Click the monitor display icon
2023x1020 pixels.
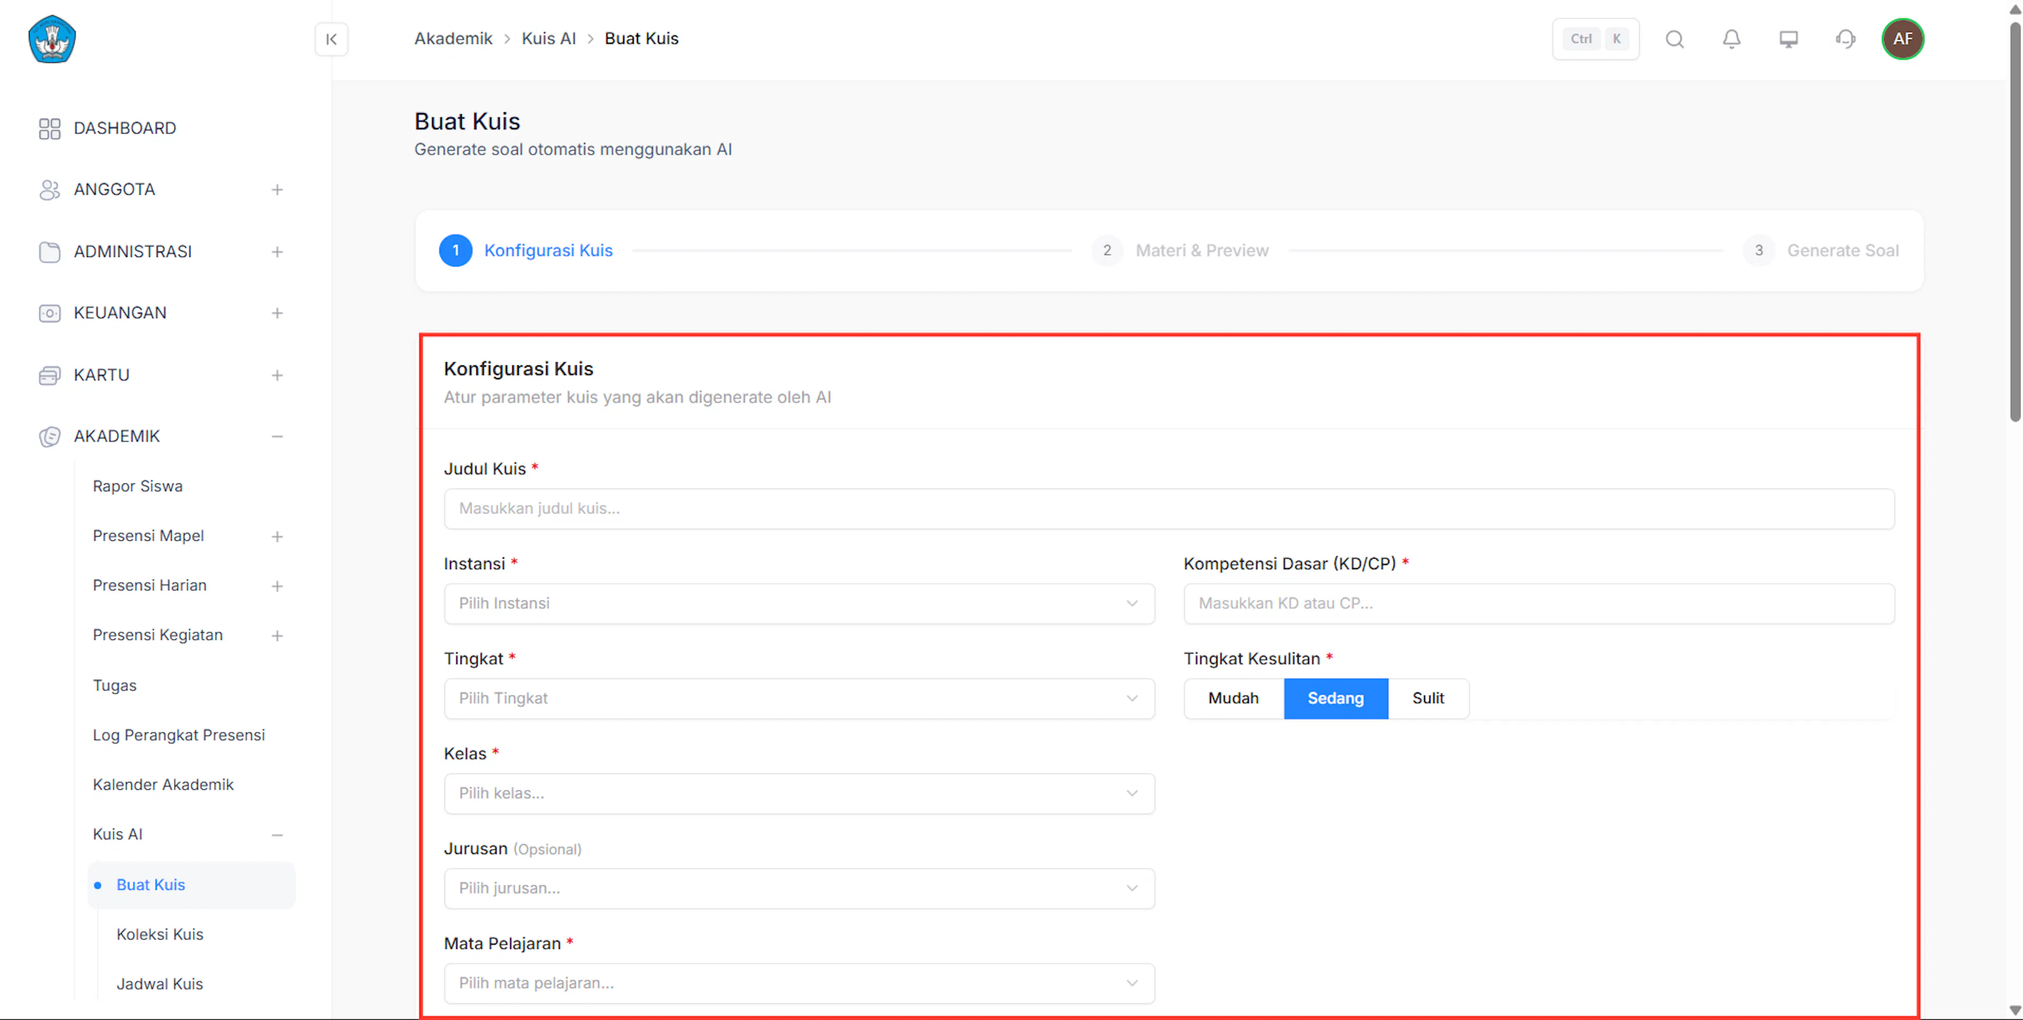click(1788, 39)
